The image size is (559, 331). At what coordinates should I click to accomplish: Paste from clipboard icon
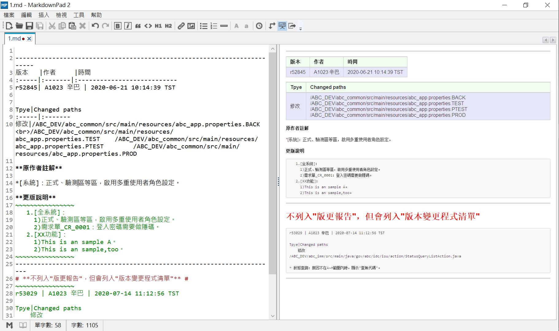[72, 26]
